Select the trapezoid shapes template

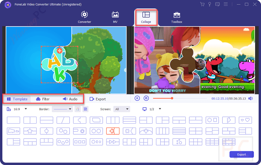[13, 131]
